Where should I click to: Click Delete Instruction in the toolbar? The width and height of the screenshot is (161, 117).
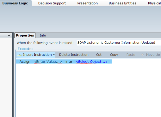tap(74, 55)
